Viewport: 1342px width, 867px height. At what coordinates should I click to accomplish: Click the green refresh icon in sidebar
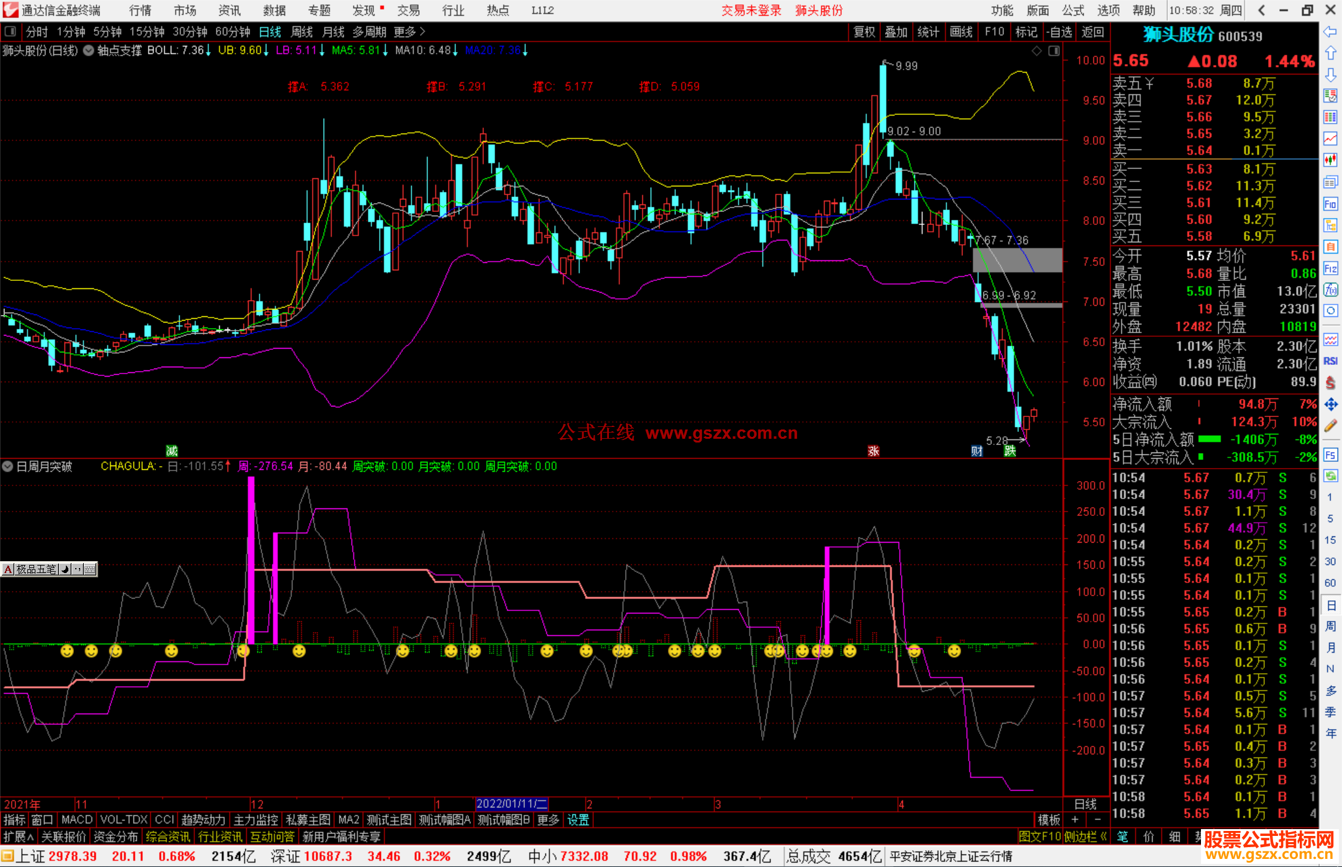(1330, 476)
